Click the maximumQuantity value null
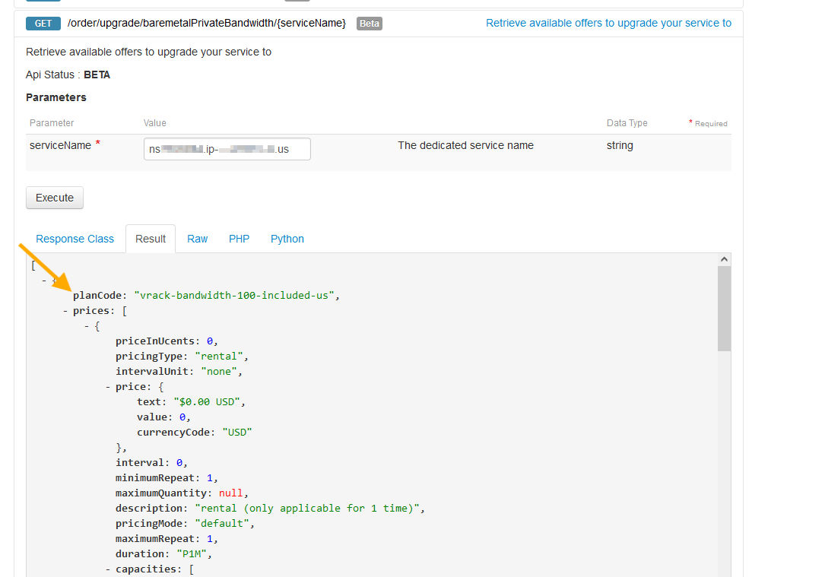 point(231,493)
